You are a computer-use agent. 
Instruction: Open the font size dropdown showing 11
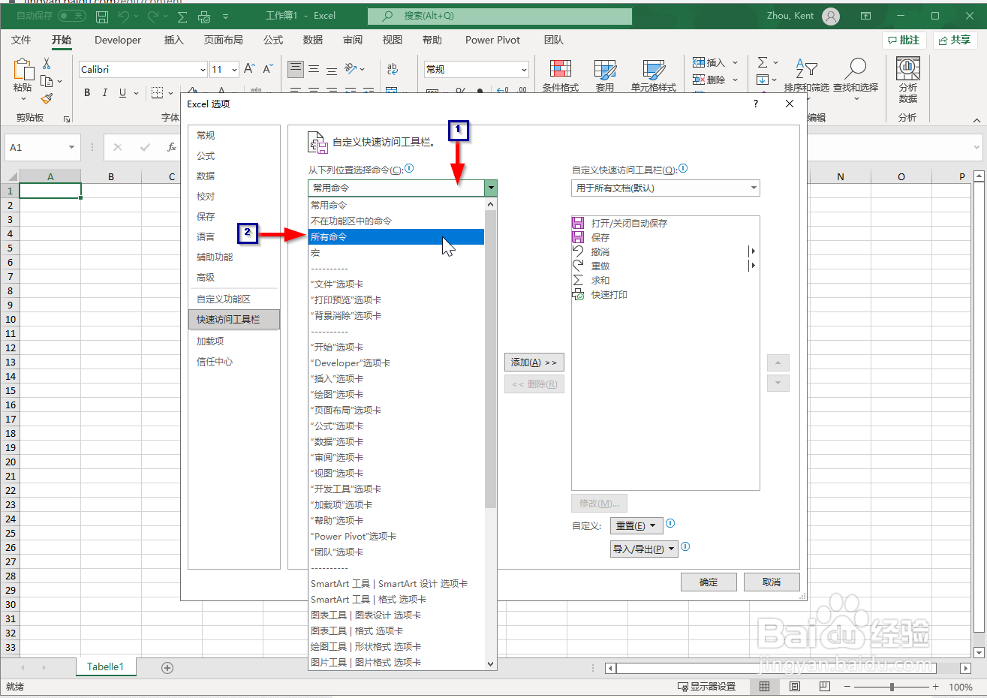pos(234,70)
